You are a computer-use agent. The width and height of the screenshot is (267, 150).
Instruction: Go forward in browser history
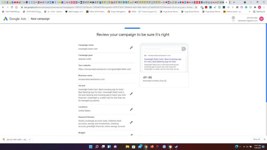(x=8, y=7)
